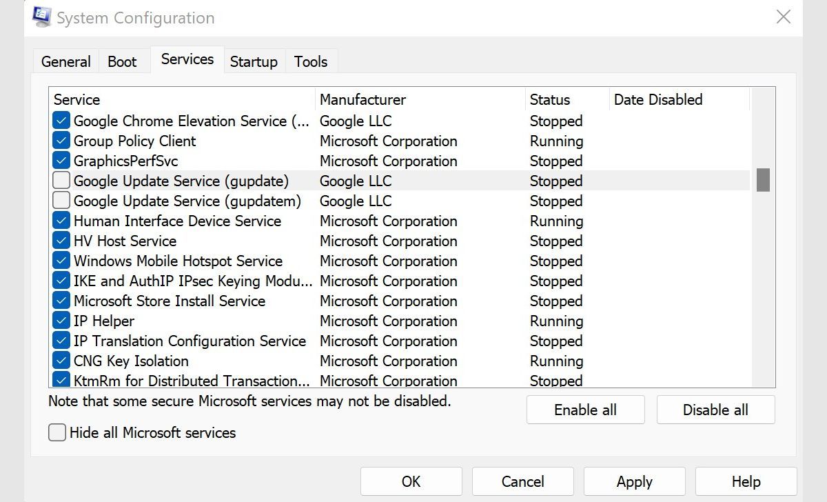827x502 pixels.
Task: Uncheck Microsoft Store Install Service
Action: (x=61, y=301)
